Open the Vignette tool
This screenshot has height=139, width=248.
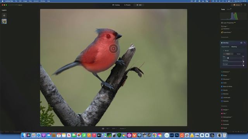(225, 101)
